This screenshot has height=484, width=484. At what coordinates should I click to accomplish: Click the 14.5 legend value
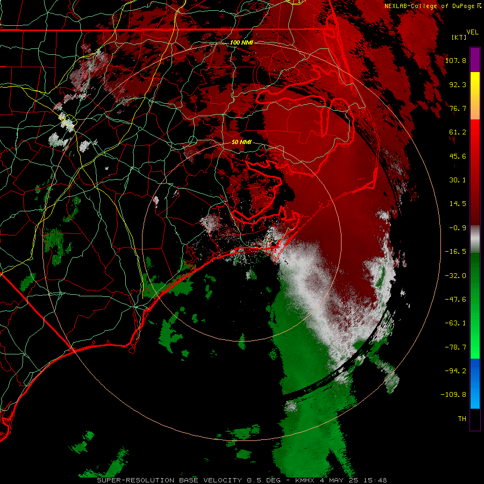(x=458, y=204)
